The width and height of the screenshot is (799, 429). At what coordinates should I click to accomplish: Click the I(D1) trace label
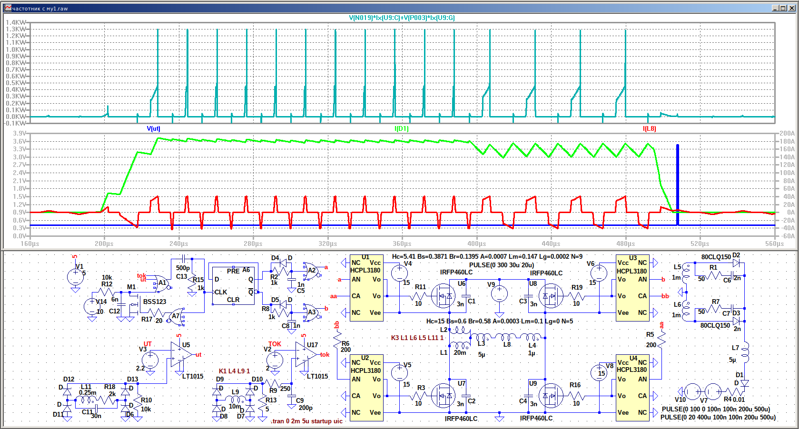401,128
